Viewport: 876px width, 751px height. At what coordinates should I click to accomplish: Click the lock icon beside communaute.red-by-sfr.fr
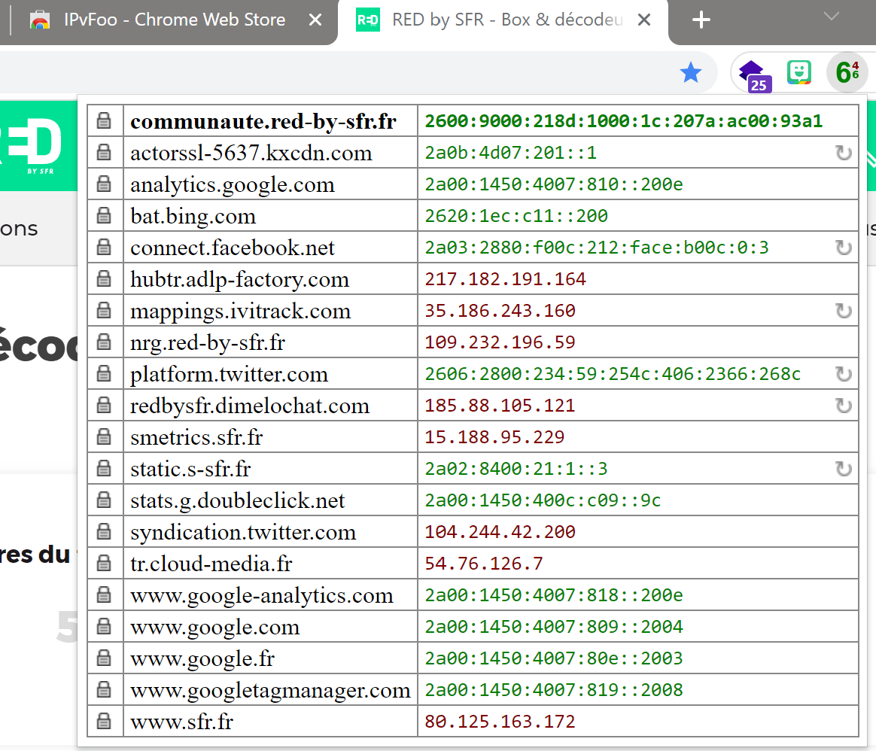click(x=105, y=121)
